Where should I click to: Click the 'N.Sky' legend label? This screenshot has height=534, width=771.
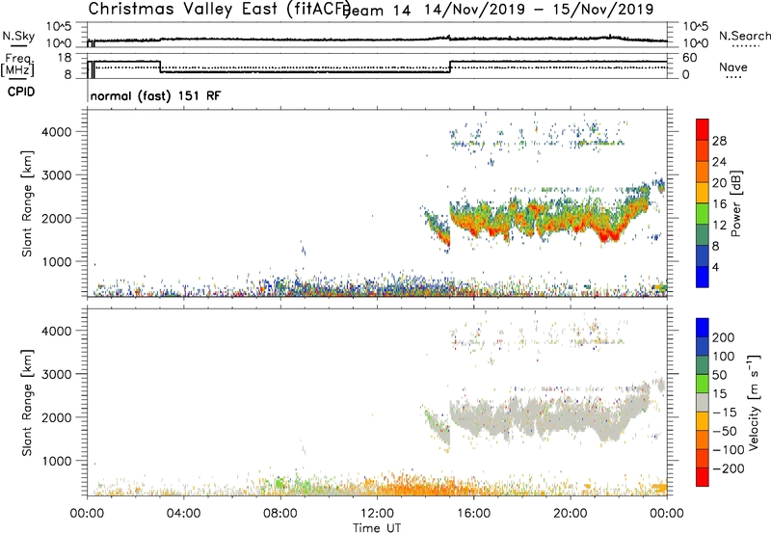[18, 36]
